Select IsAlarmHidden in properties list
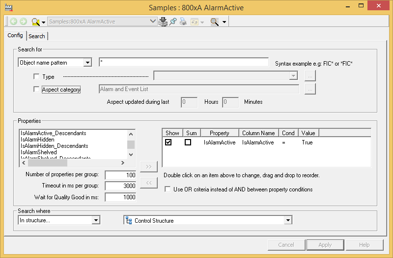This screenshot has width=393, height=258. [38, 140]
